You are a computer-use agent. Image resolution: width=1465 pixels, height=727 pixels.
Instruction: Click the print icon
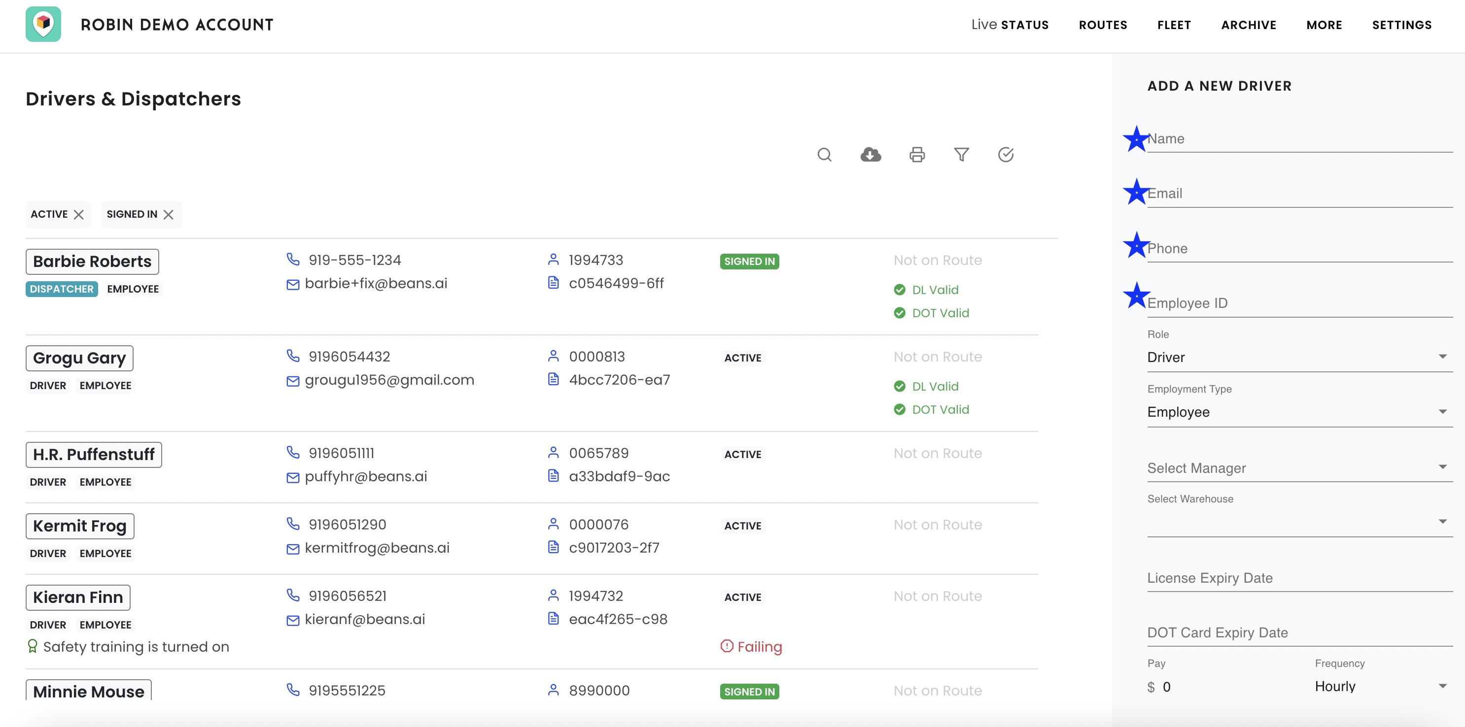point(917,155)
